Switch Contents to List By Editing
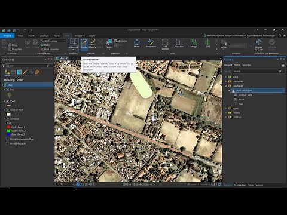The image size is (287, 215). (25, 72)
